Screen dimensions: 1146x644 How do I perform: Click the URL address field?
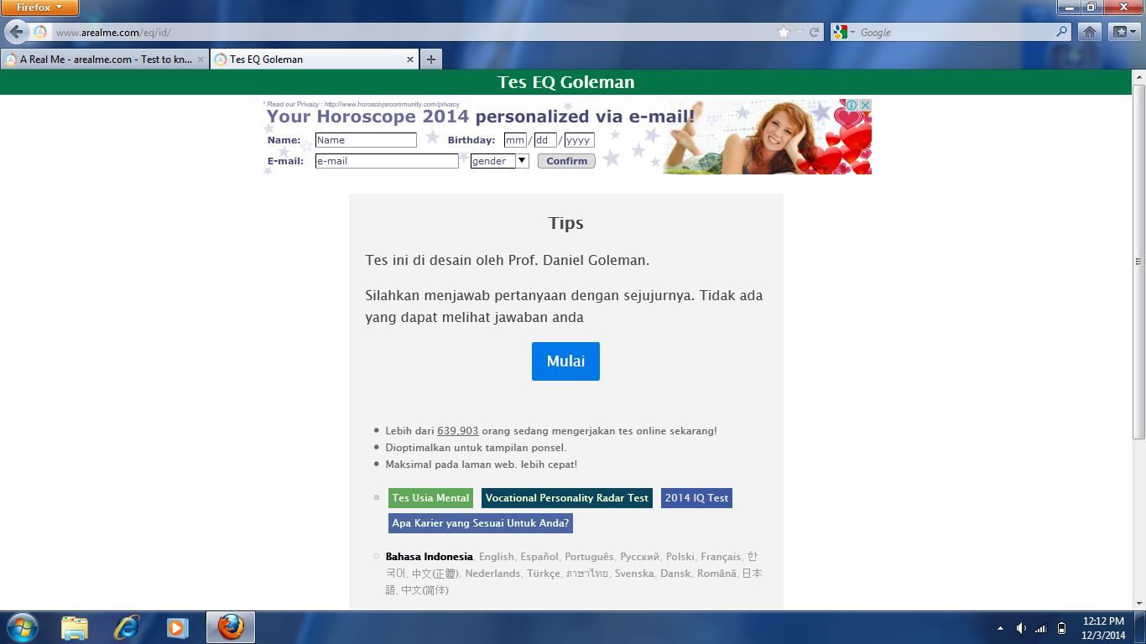pos(411,32)
